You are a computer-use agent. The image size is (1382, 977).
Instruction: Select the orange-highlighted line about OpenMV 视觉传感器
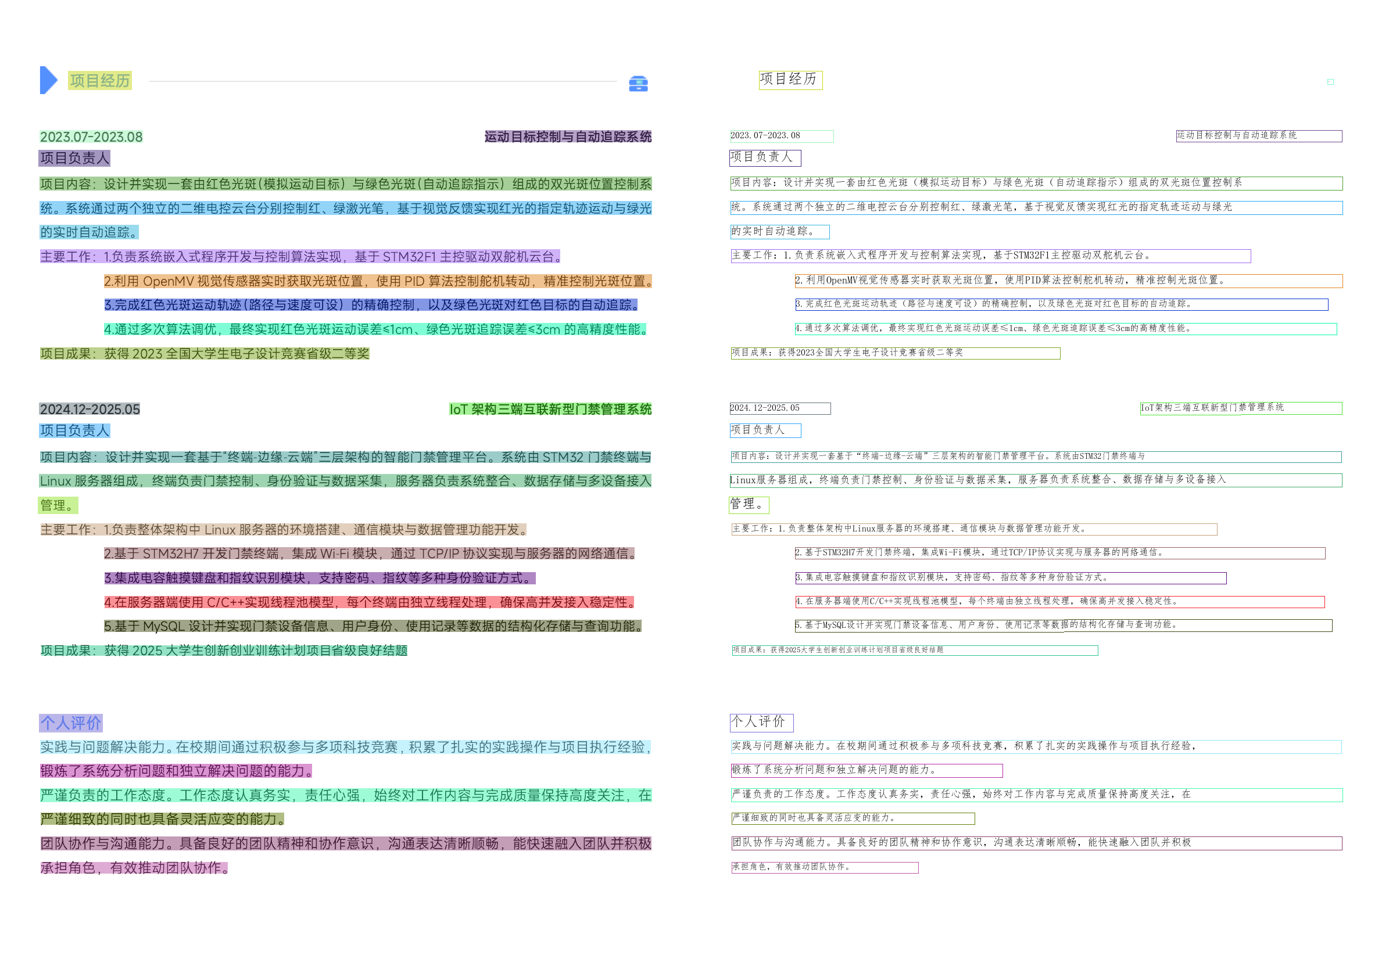(x=377, y=282)
